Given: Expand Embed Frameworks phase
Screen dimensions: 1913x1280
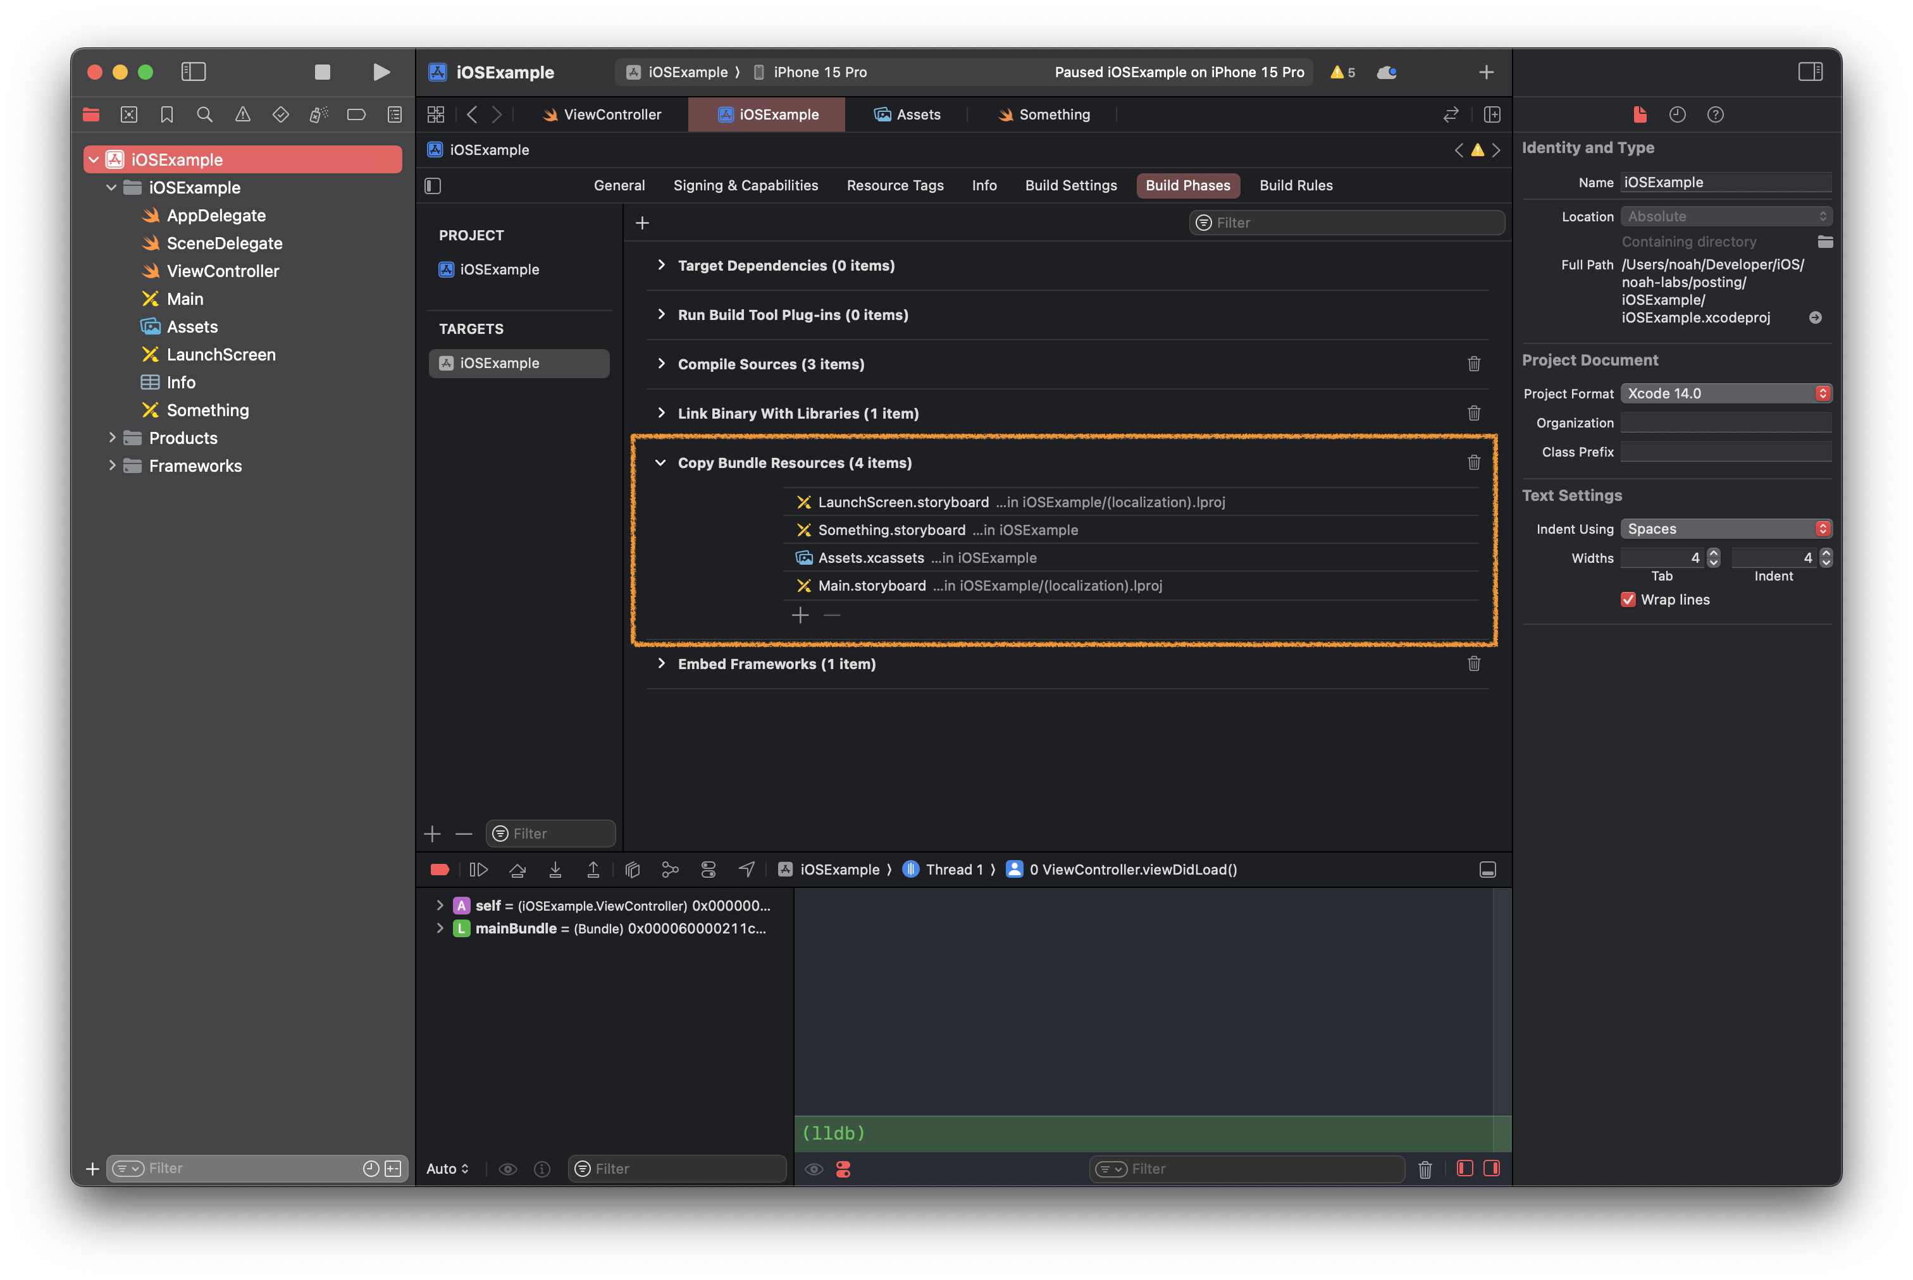Looking at the screenshot, I should [x=660, y=663].
